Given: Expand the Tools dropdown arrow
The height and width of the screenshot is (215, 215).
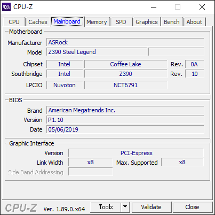Looking at the screenshot, I should [125, 207].
